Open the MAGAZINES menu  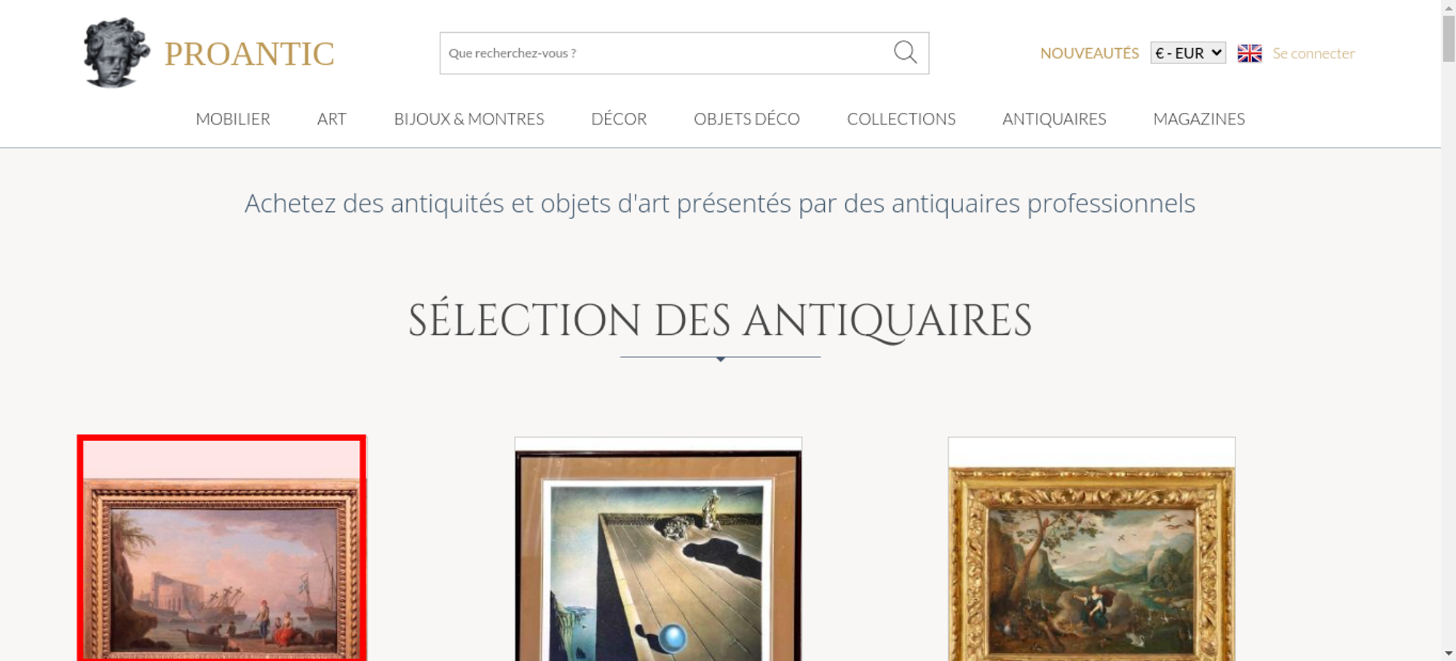(1198, 119)
